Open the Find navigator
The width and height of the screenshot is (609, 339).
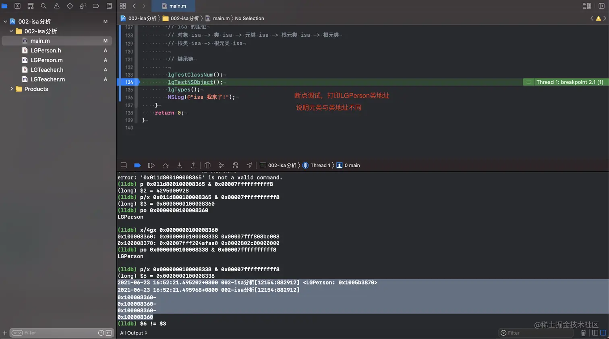(43, 6)
